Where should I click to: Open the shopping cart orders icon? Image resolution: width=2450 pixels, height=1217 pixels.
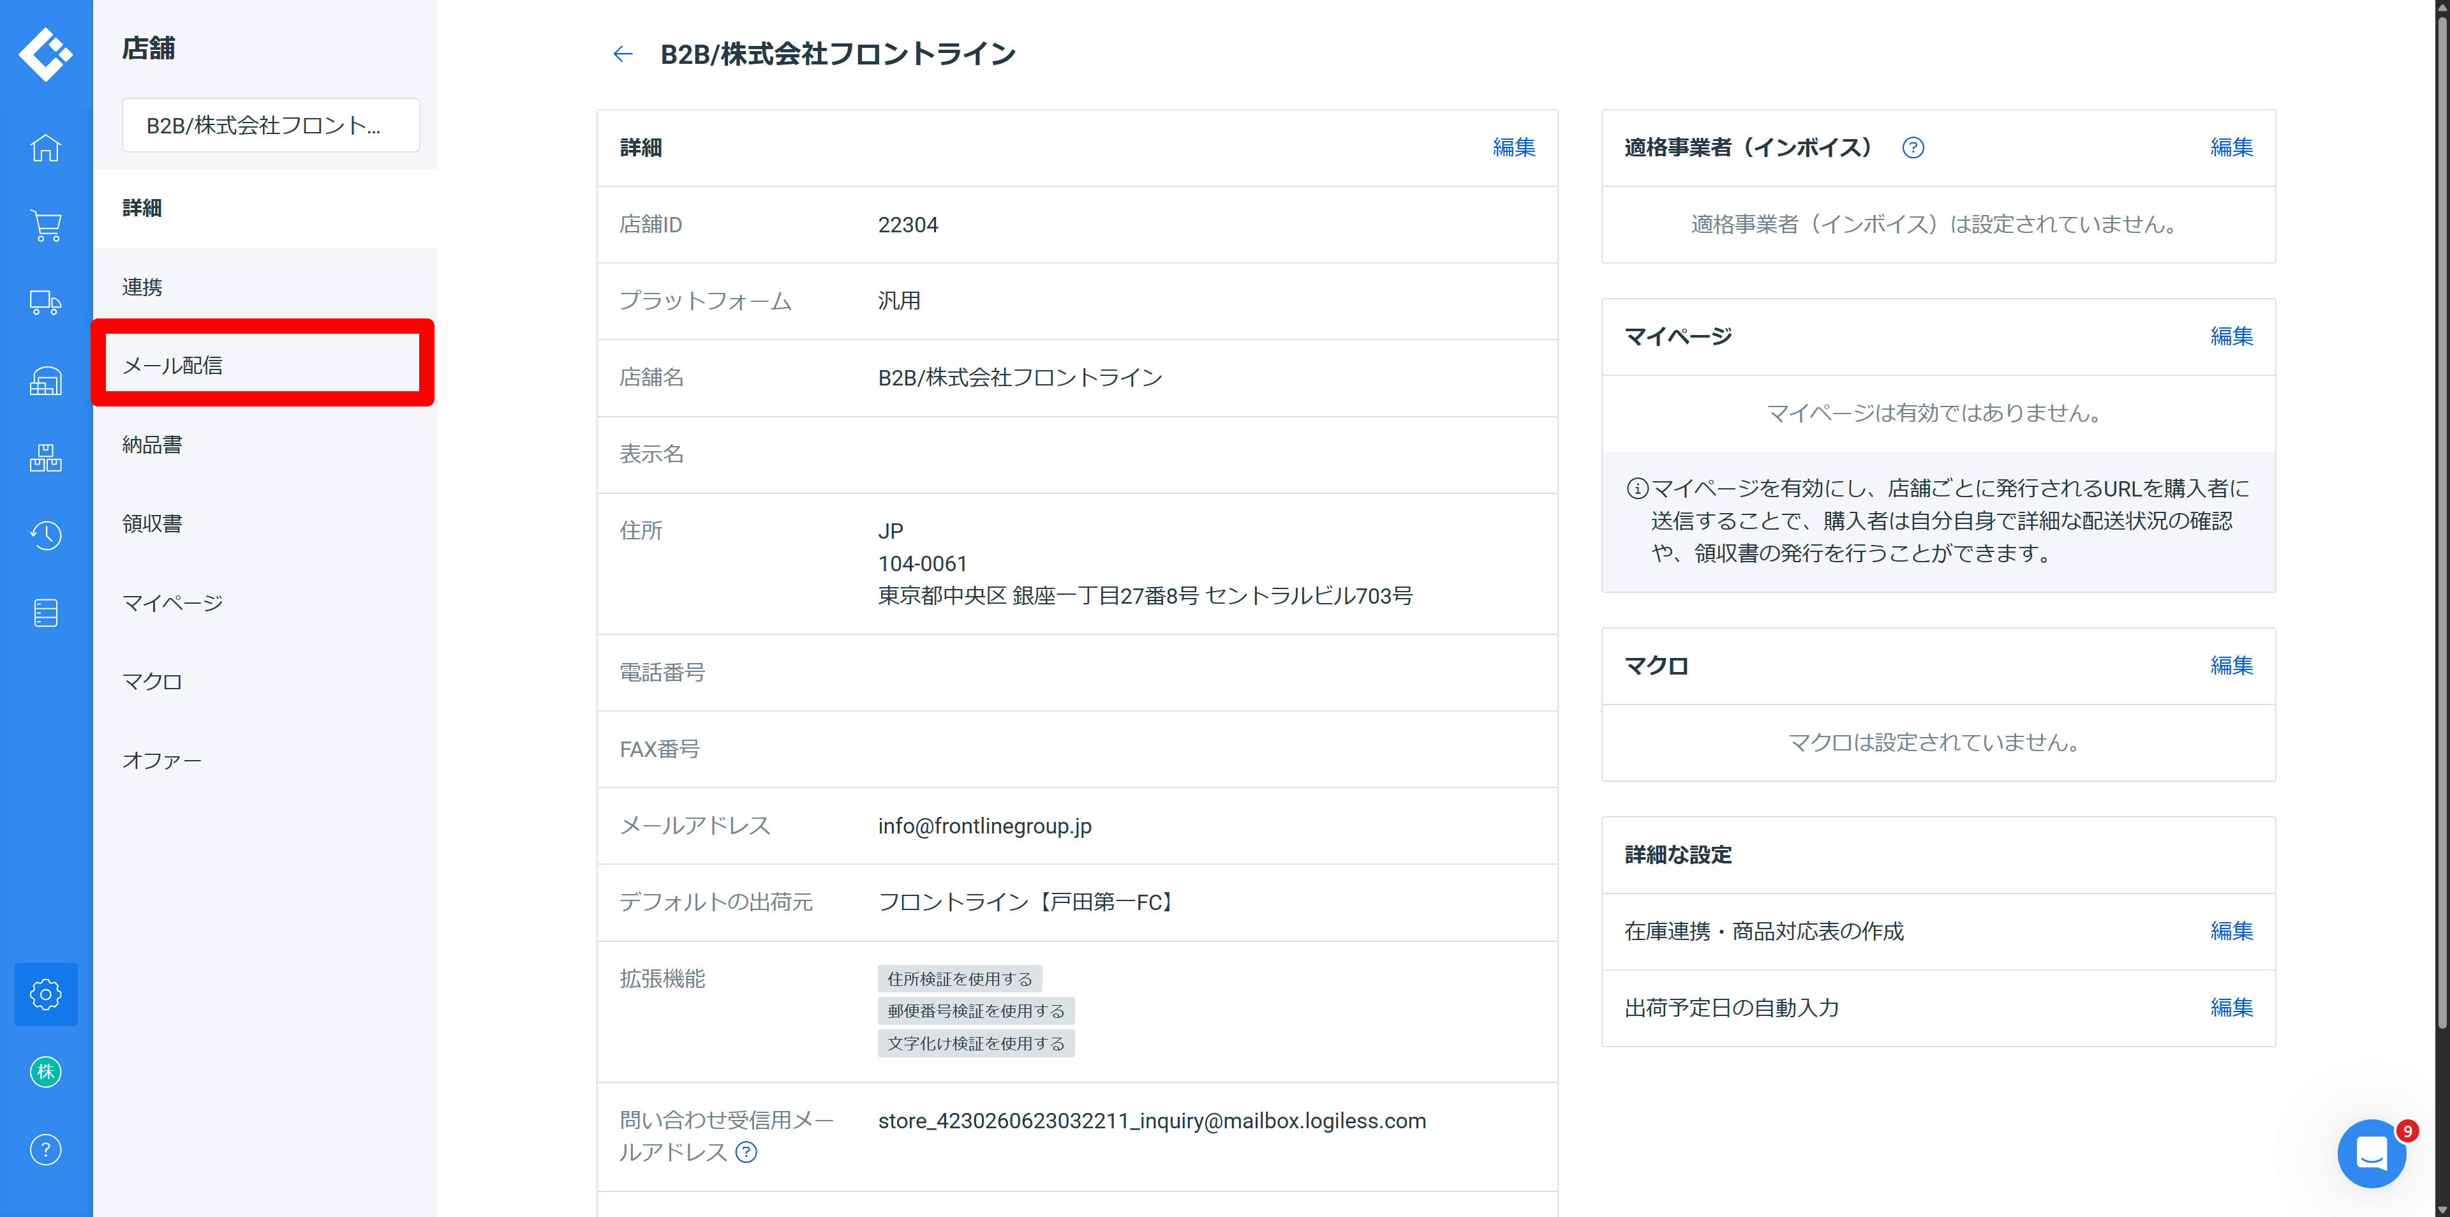click(46, 225)
